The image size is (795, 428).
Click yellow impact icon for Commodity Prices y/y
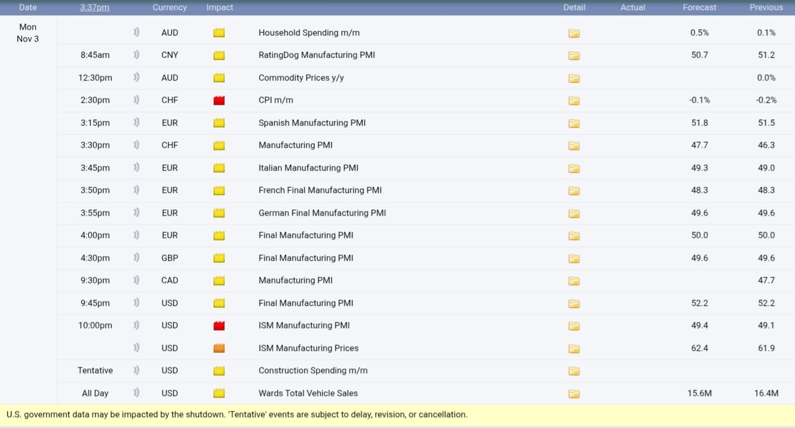coord(219,78)
